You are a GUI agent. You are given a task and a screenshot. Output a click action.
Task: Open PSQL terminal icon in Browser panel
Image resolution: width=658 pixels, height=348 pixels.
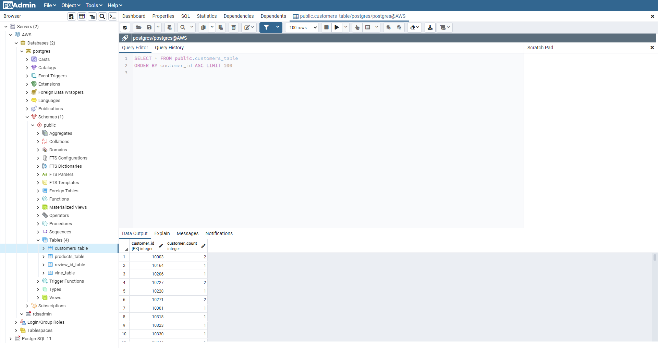[113, 16]
